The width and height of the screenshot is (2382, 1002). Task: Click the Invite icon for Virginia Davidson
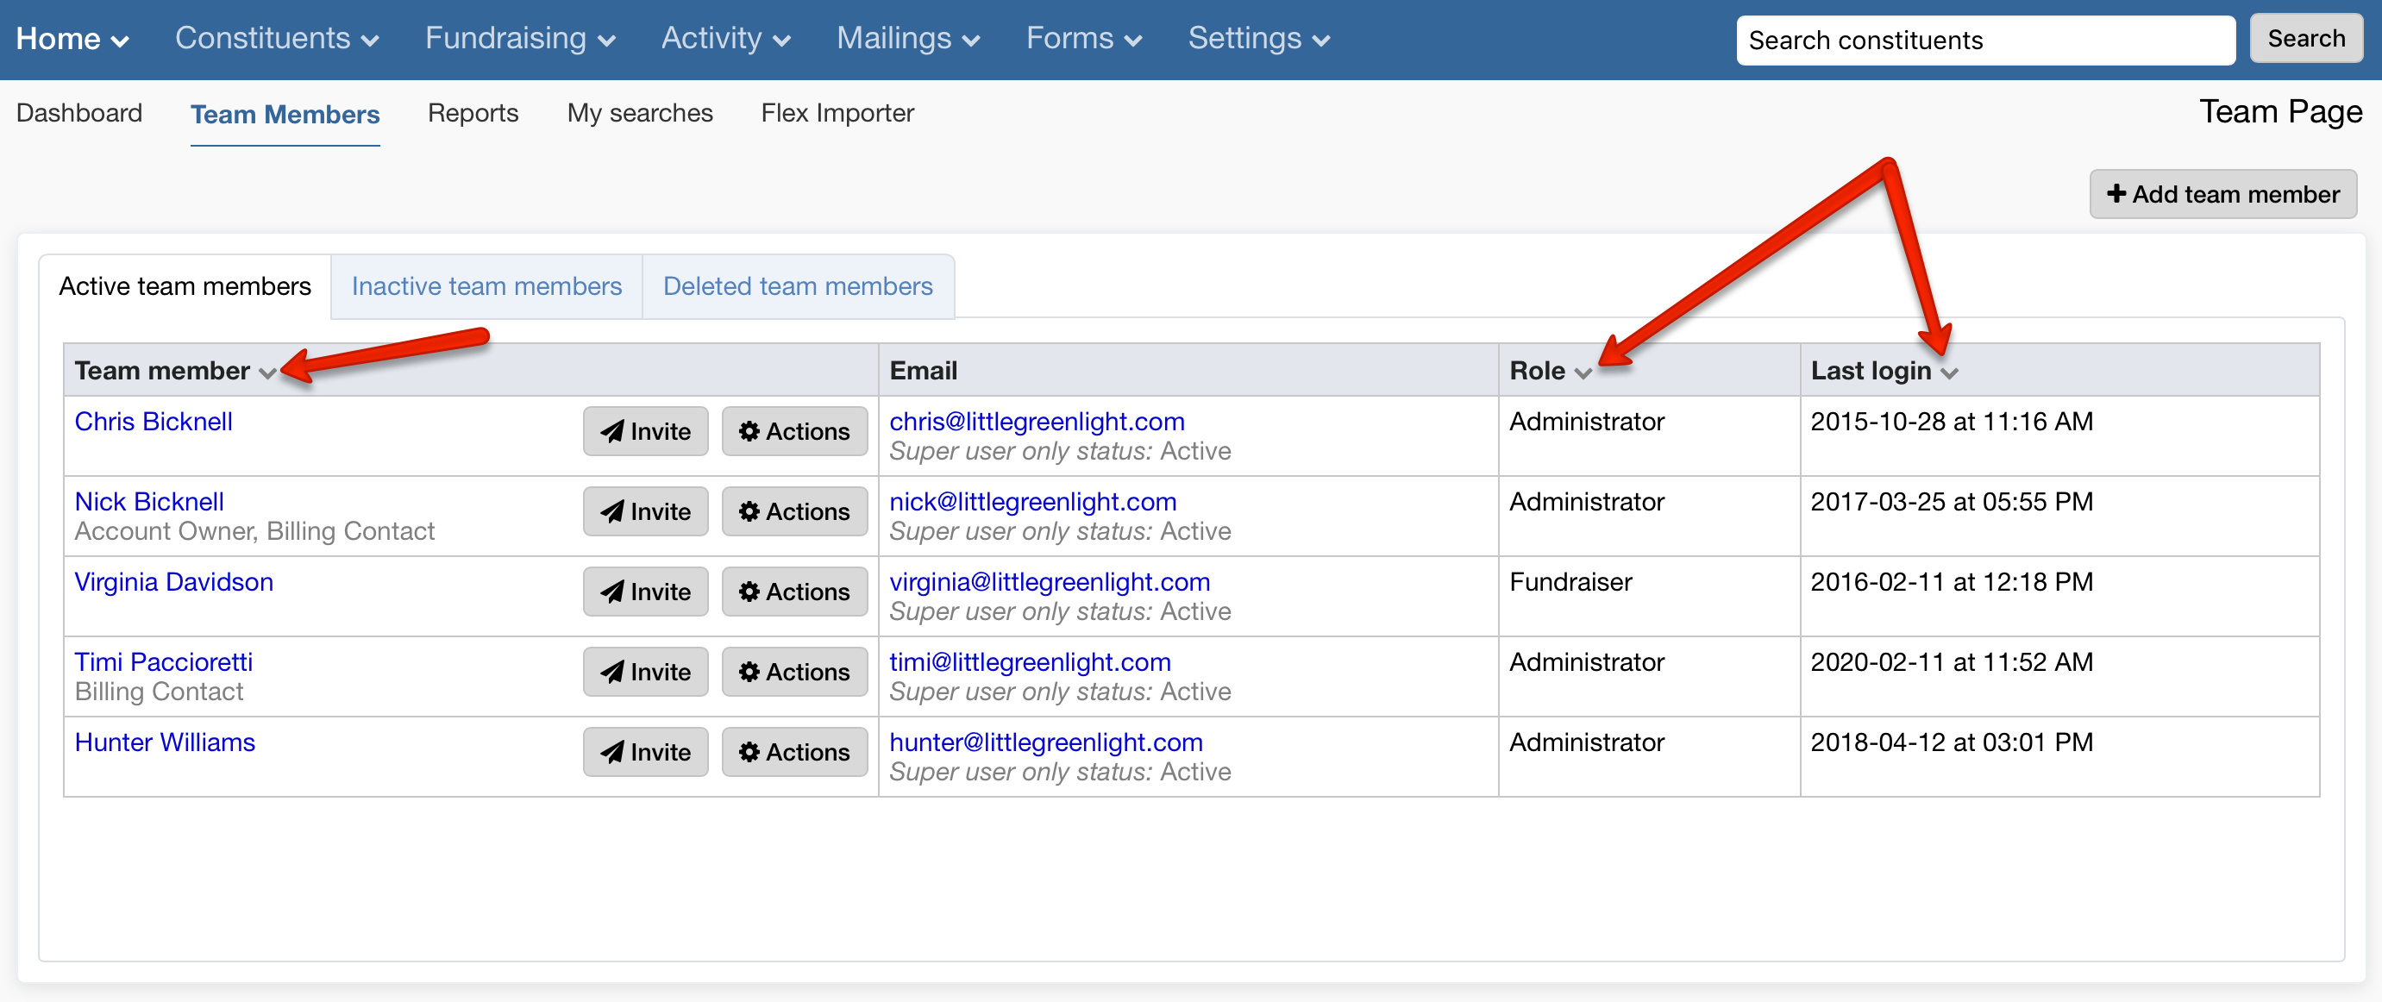(x=614, y=592)
